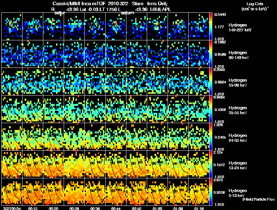Image resolution: width=277 pixels, height=210 pixels.
Task: Click the 'Hydrogen 90-149 keV' row label
Action: point(239,55)
